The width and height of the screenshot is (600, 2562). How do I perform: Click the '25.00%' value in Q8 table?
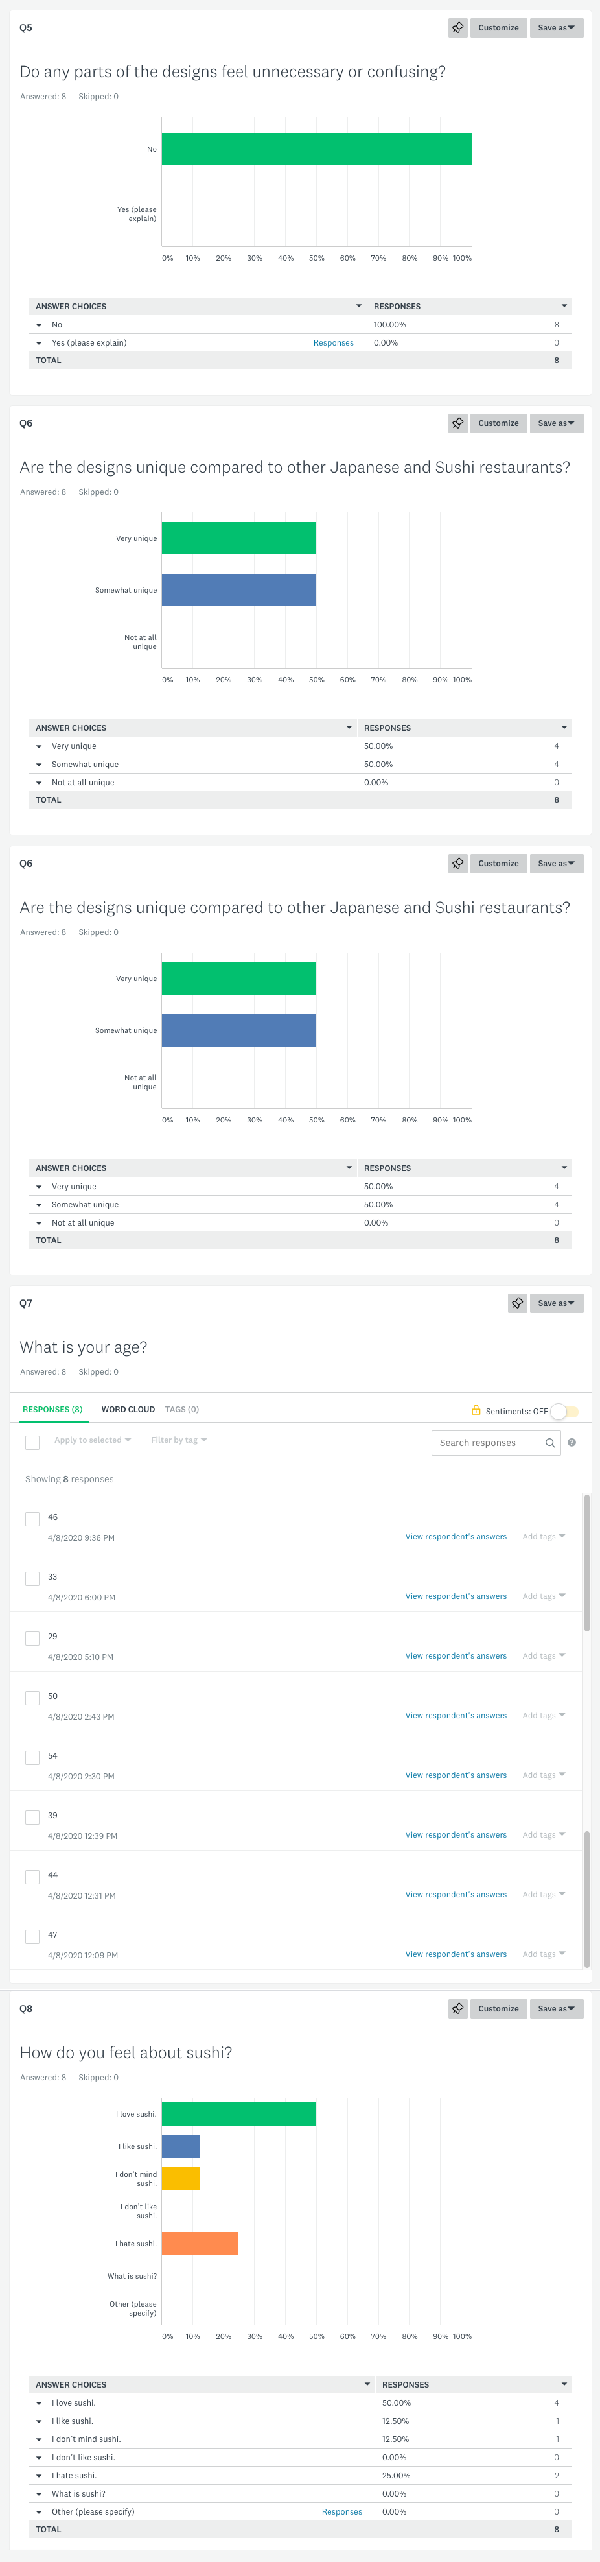tap(397, 2476)
